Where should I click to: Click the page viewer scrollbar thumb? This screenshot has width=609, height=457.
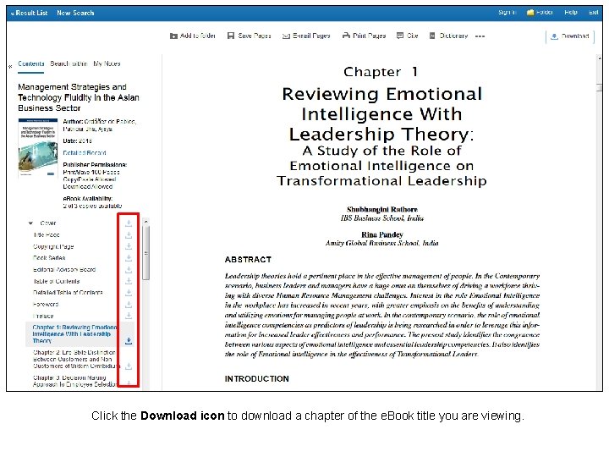pyautogui.click(x=600, y=88)
